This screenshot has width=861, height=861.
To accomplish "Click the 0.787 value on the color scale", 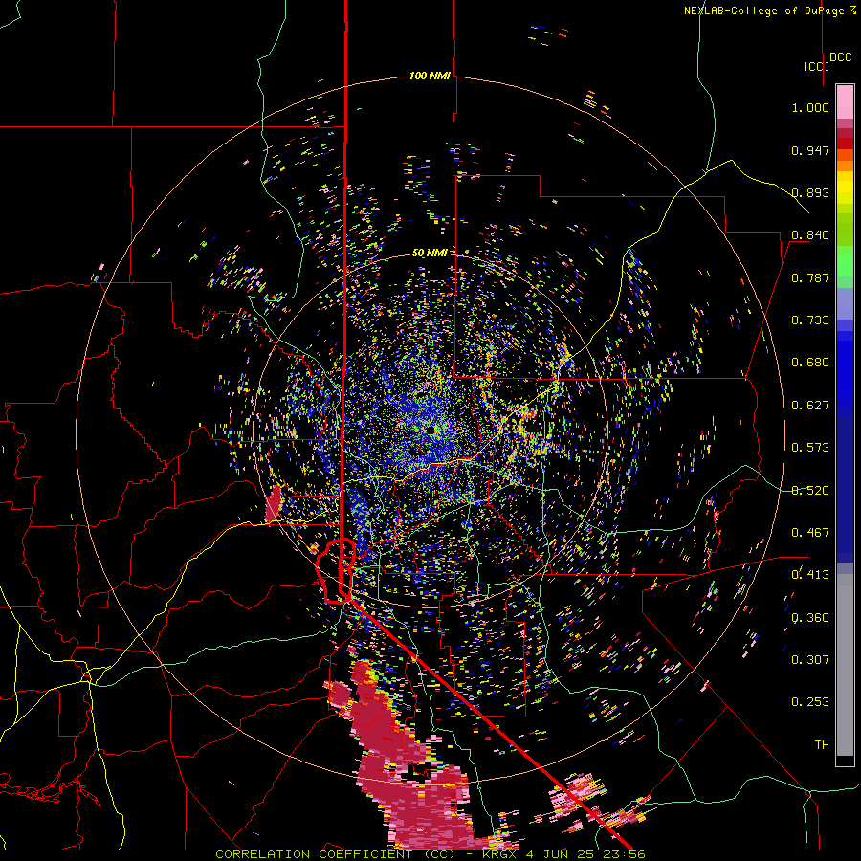I will [810, 277].
